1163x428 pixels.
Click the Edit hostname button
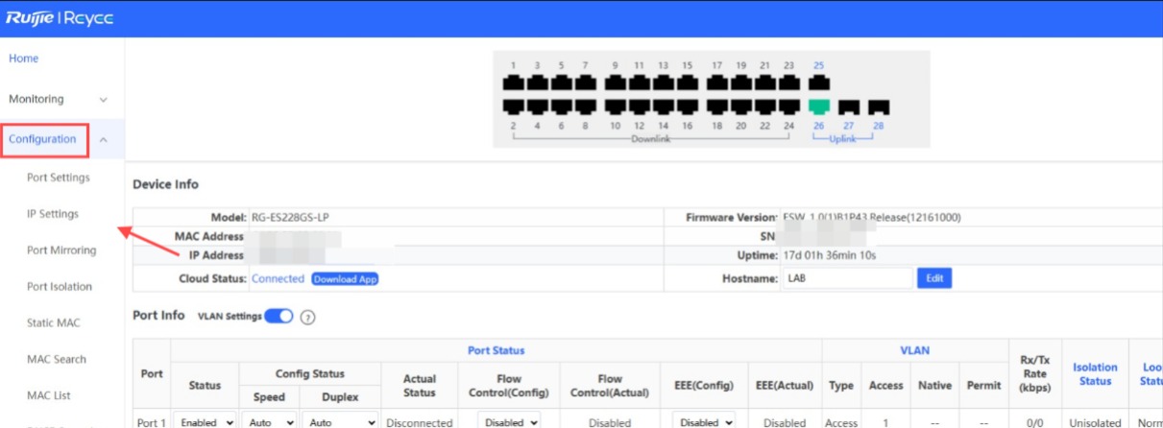tap(933, 278)
